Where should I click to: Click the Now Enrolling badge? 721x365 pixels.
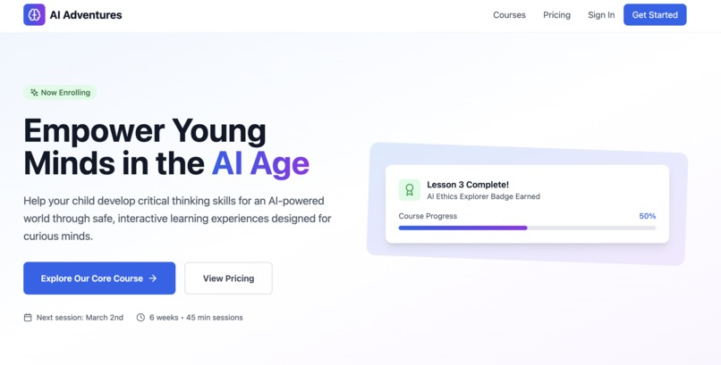pyautogui.click(x=60, y=93)
